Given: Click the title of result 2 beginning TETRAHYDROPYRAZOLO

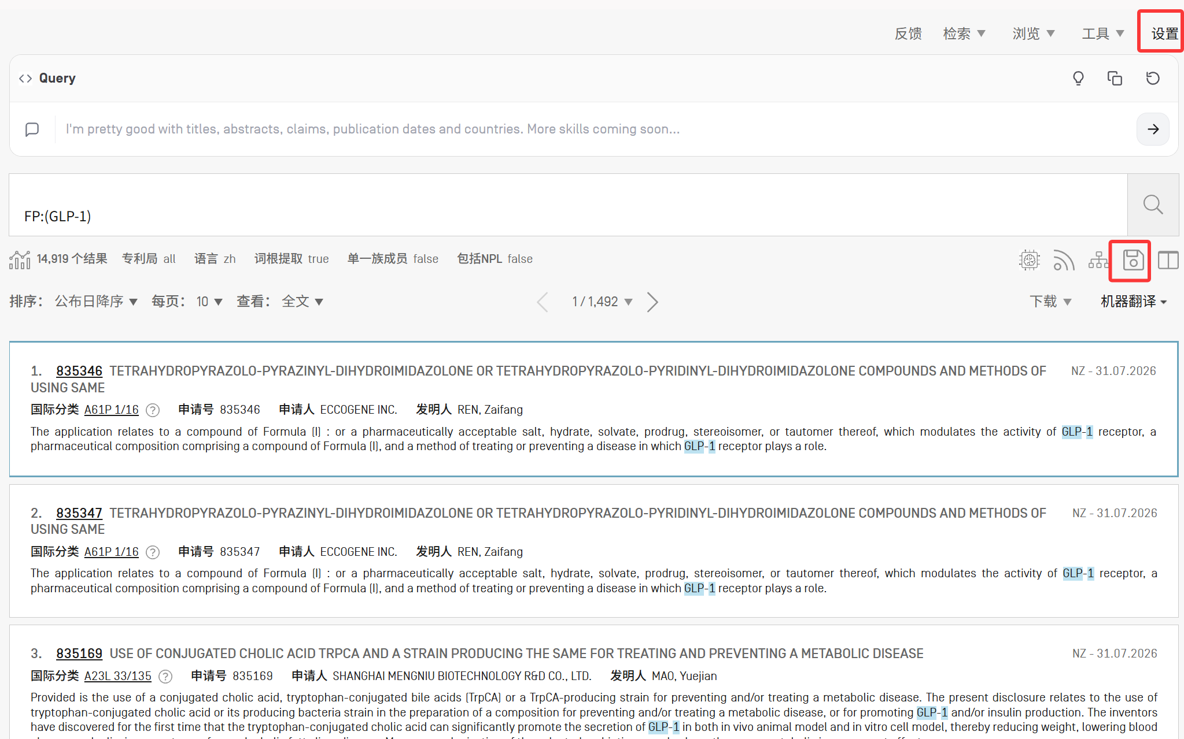Looking at the screenshot, I should pyautogui.click(x=538, y=521).
